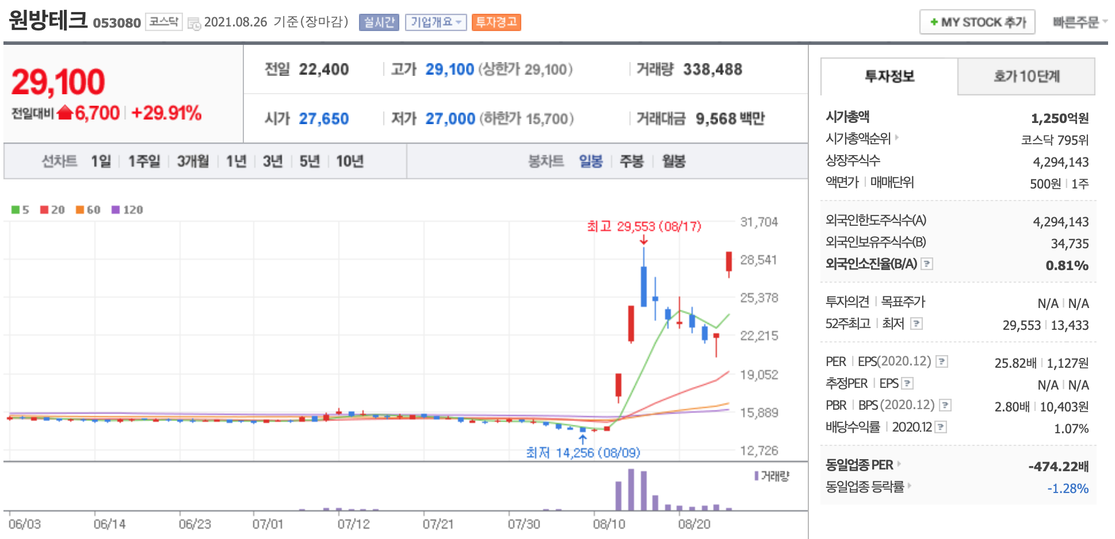The height and width of the screenshot is (539, 1115).
Task: Select the 10년 line chart period
Action: pos(350,161)
